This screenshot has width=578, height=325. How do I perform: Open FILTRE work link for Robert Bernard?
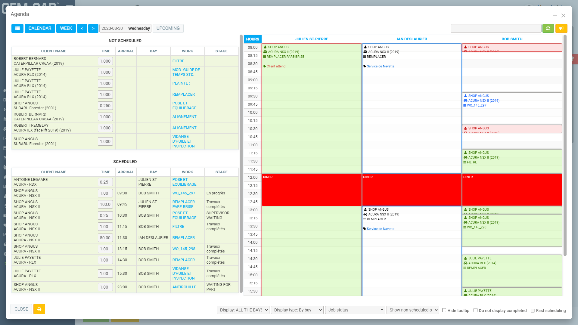click(x=178, y=61)
